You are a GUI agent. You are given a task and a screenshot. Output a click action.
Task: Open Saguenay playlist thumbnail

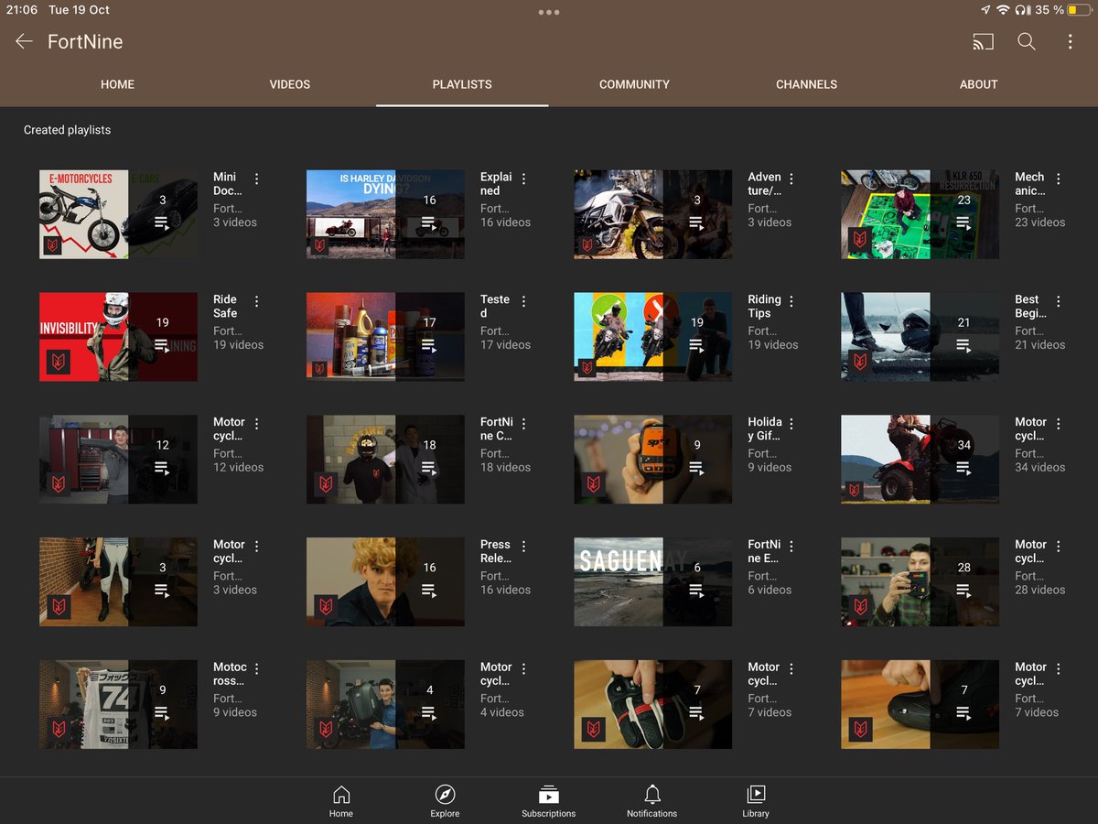652,582
